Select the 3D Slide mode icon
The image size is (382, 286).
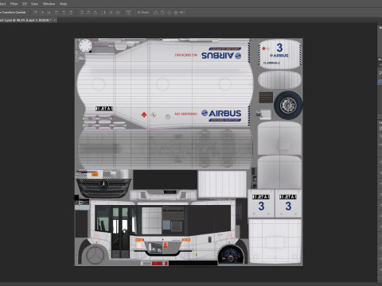click(176, 13)
